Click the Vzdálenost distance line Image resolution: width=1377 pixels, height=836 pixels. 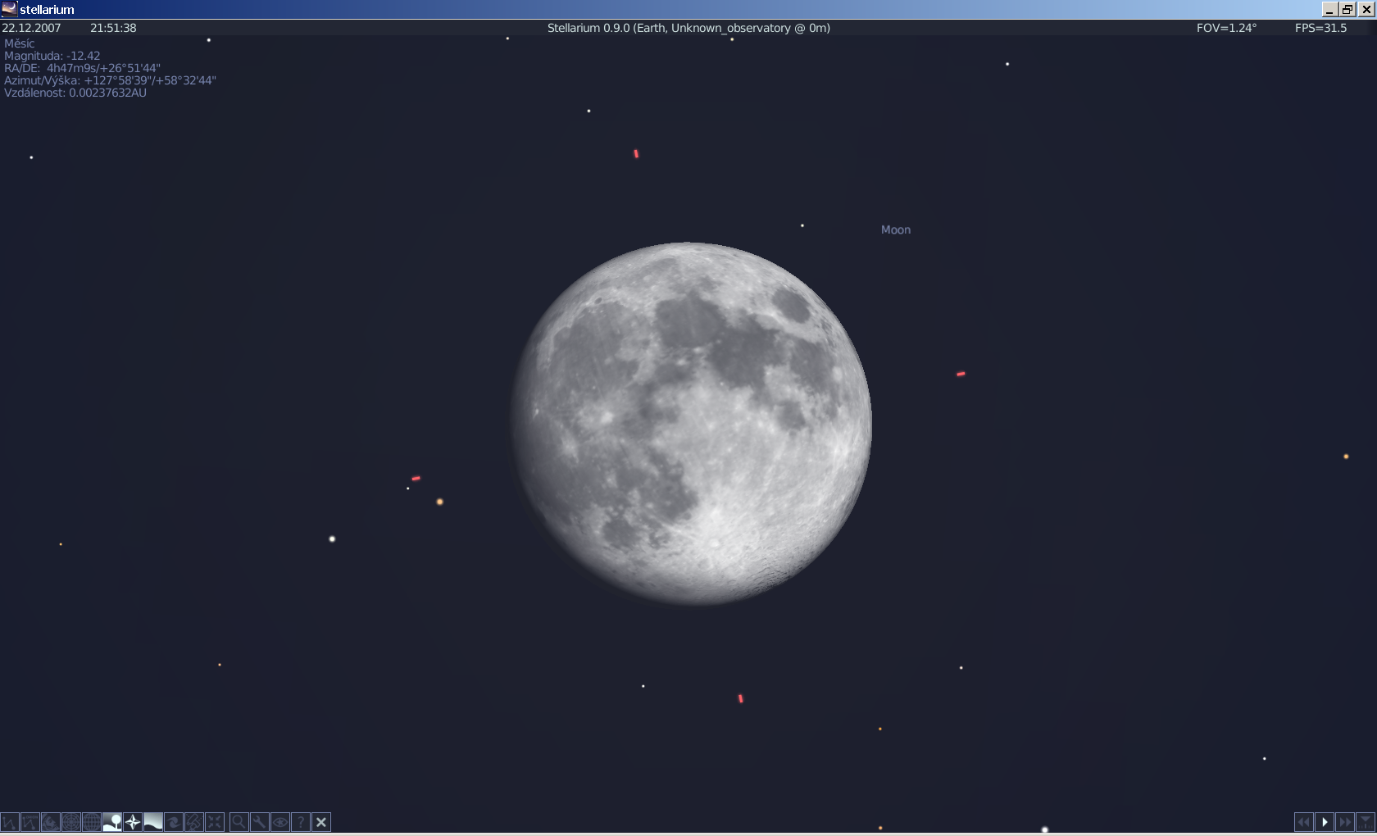pyautogui.click(x=75, y=93)
